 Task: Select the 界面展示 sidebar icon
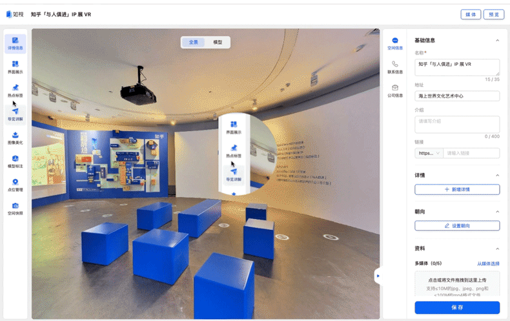click(15, 67)
